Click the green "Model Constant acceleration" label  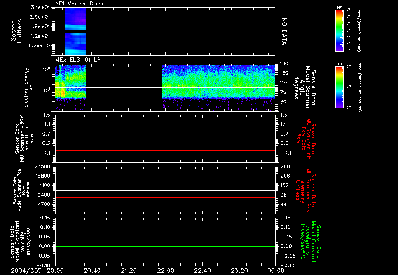310,242
